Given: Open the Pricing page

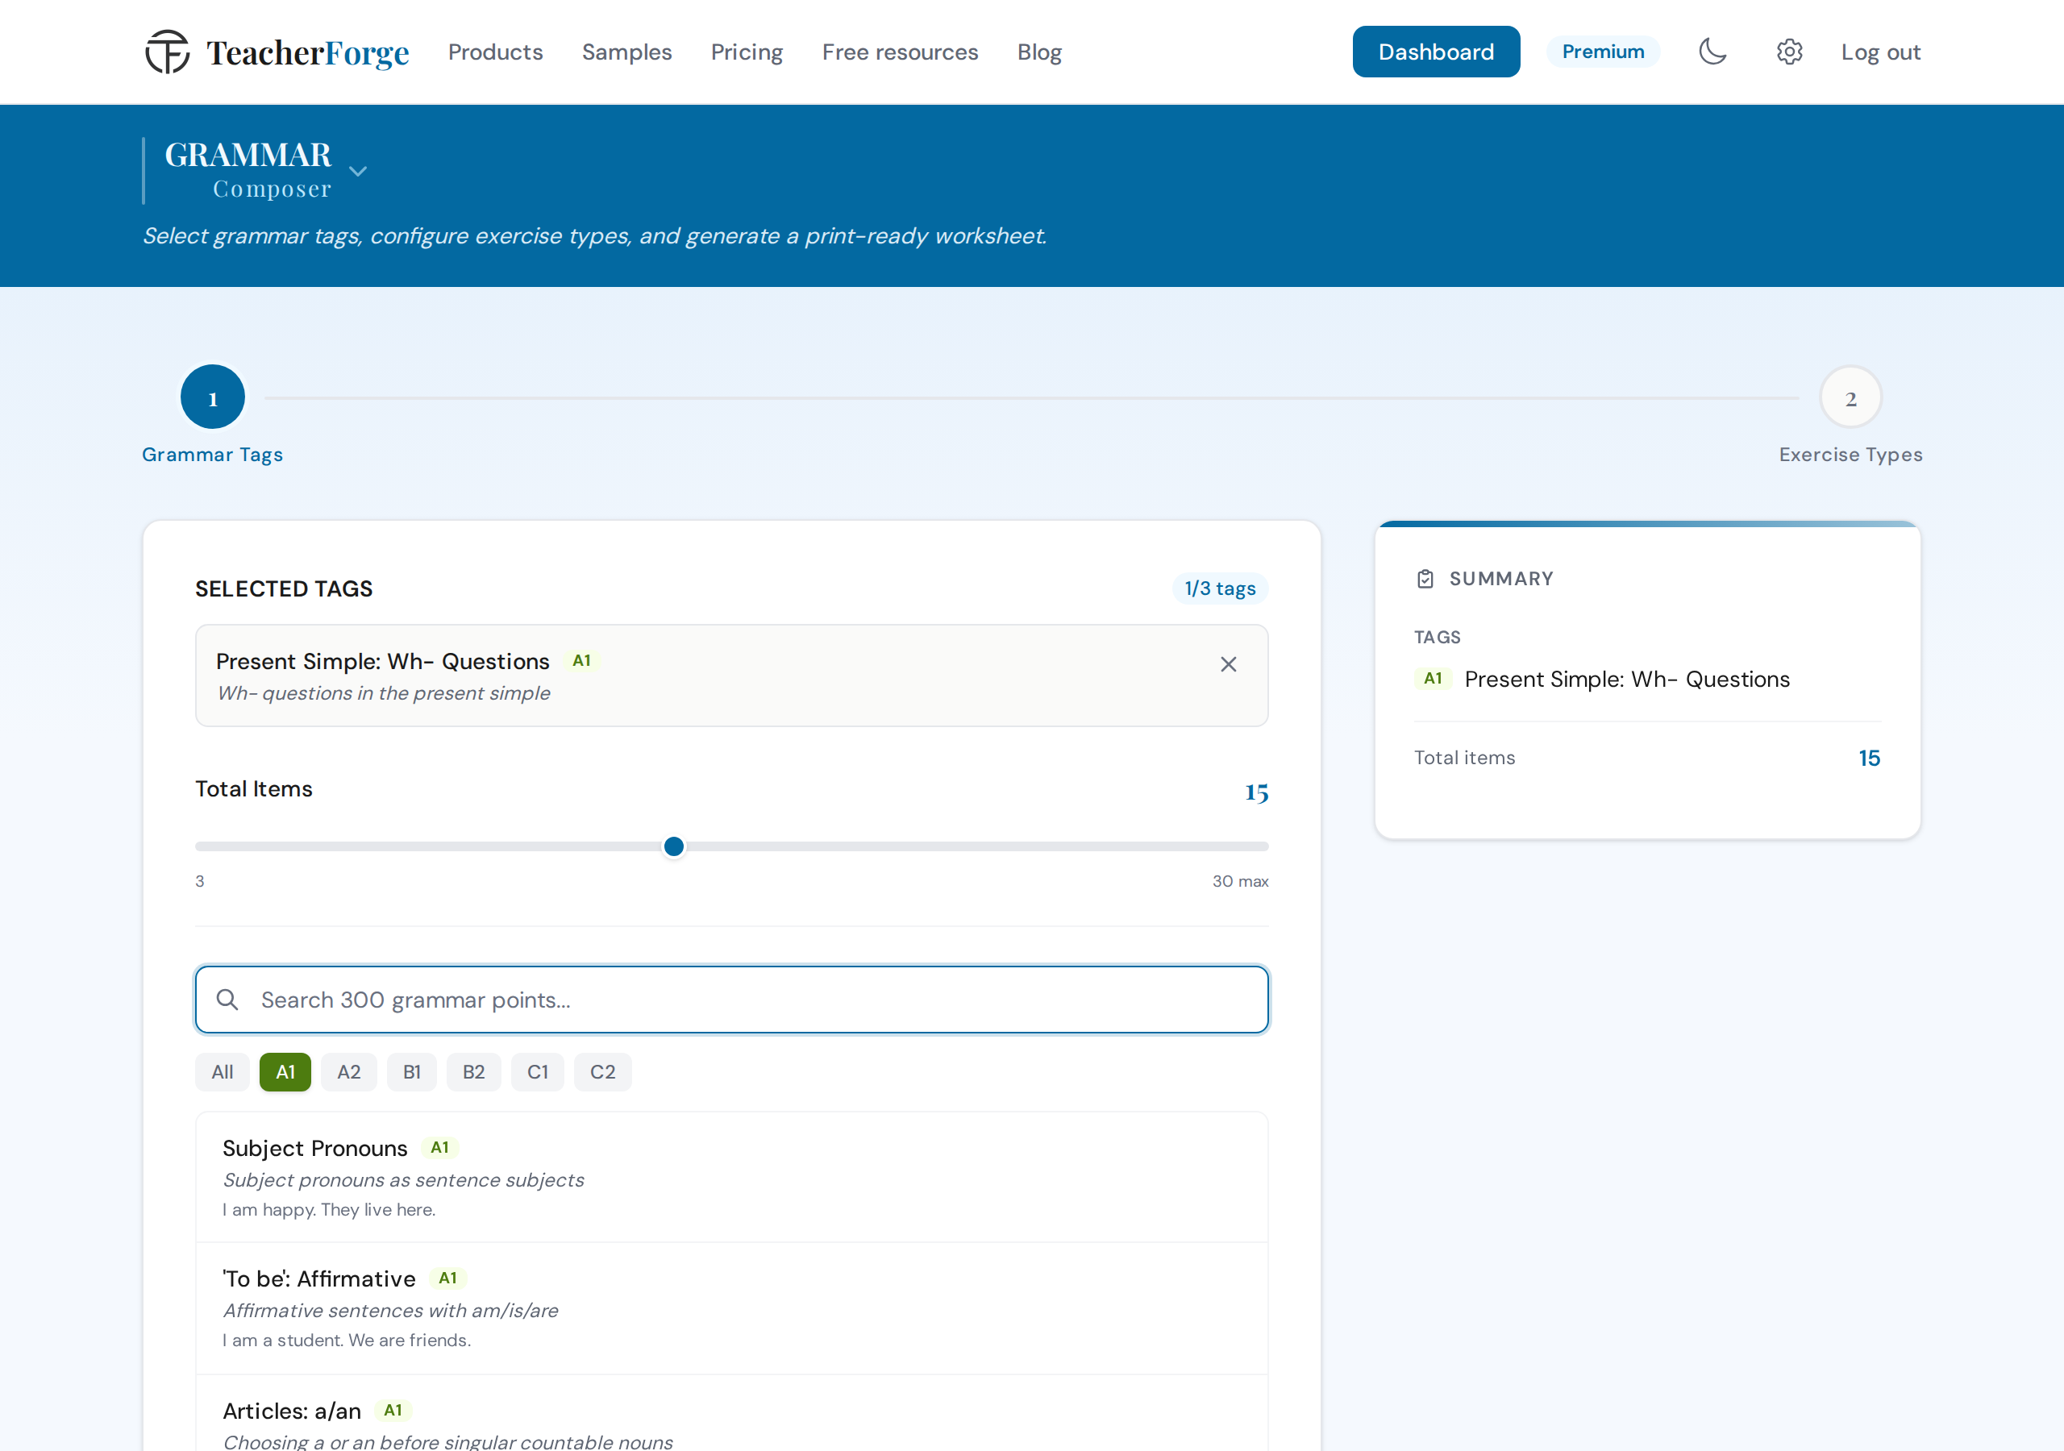Looking at the screenshot, I should 746,52.
